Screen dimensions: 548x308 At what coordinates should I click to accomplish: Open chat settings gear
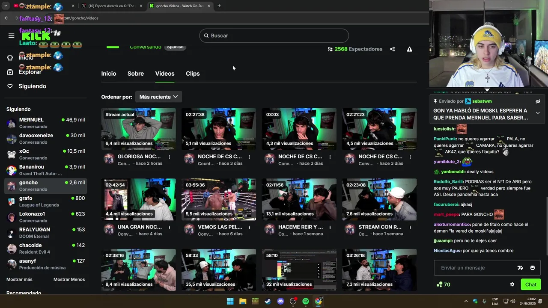[x=512, y=284]
